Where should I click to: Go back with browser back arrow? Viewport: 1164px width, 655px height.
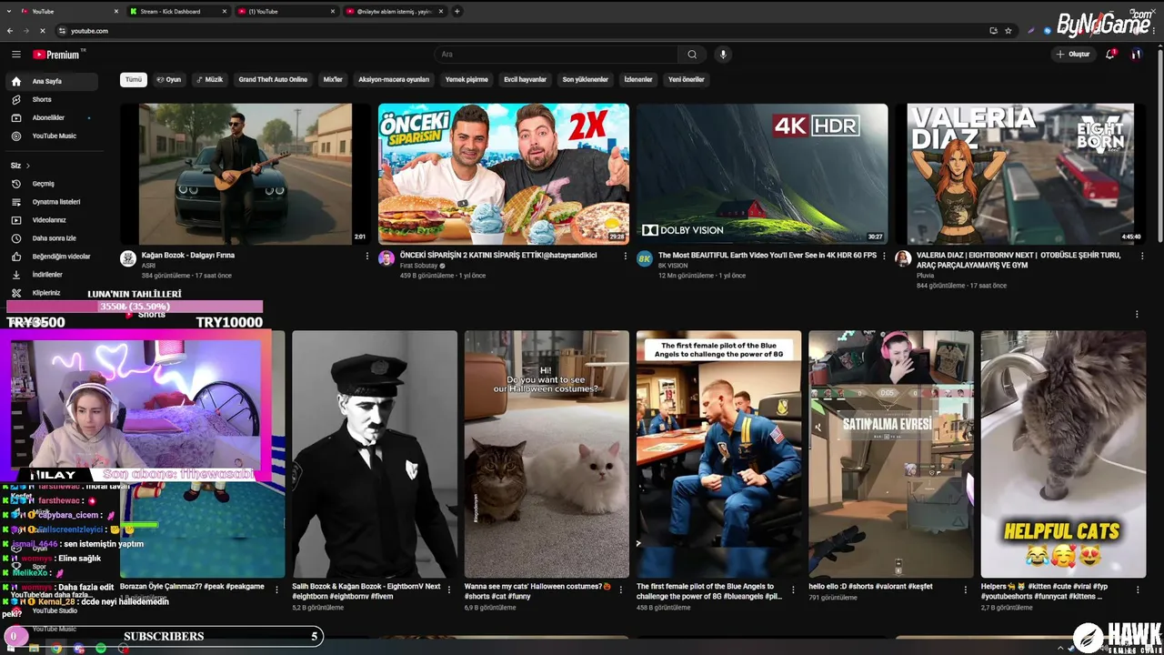(10, 31)
